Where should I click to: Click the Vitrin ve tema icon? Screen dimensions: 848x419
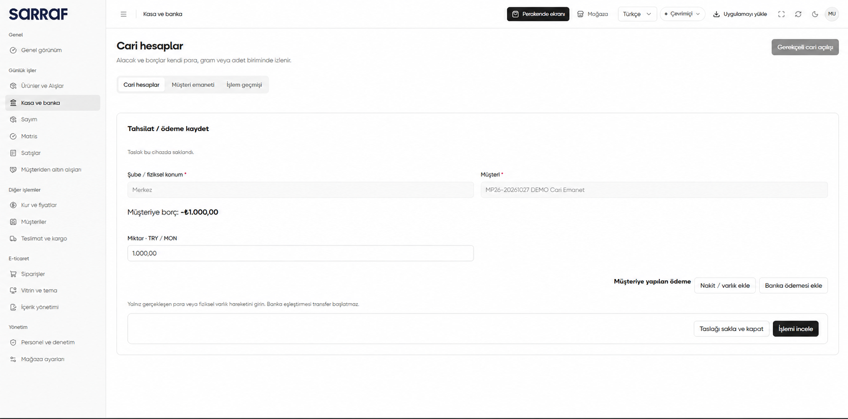coord(13,291)
